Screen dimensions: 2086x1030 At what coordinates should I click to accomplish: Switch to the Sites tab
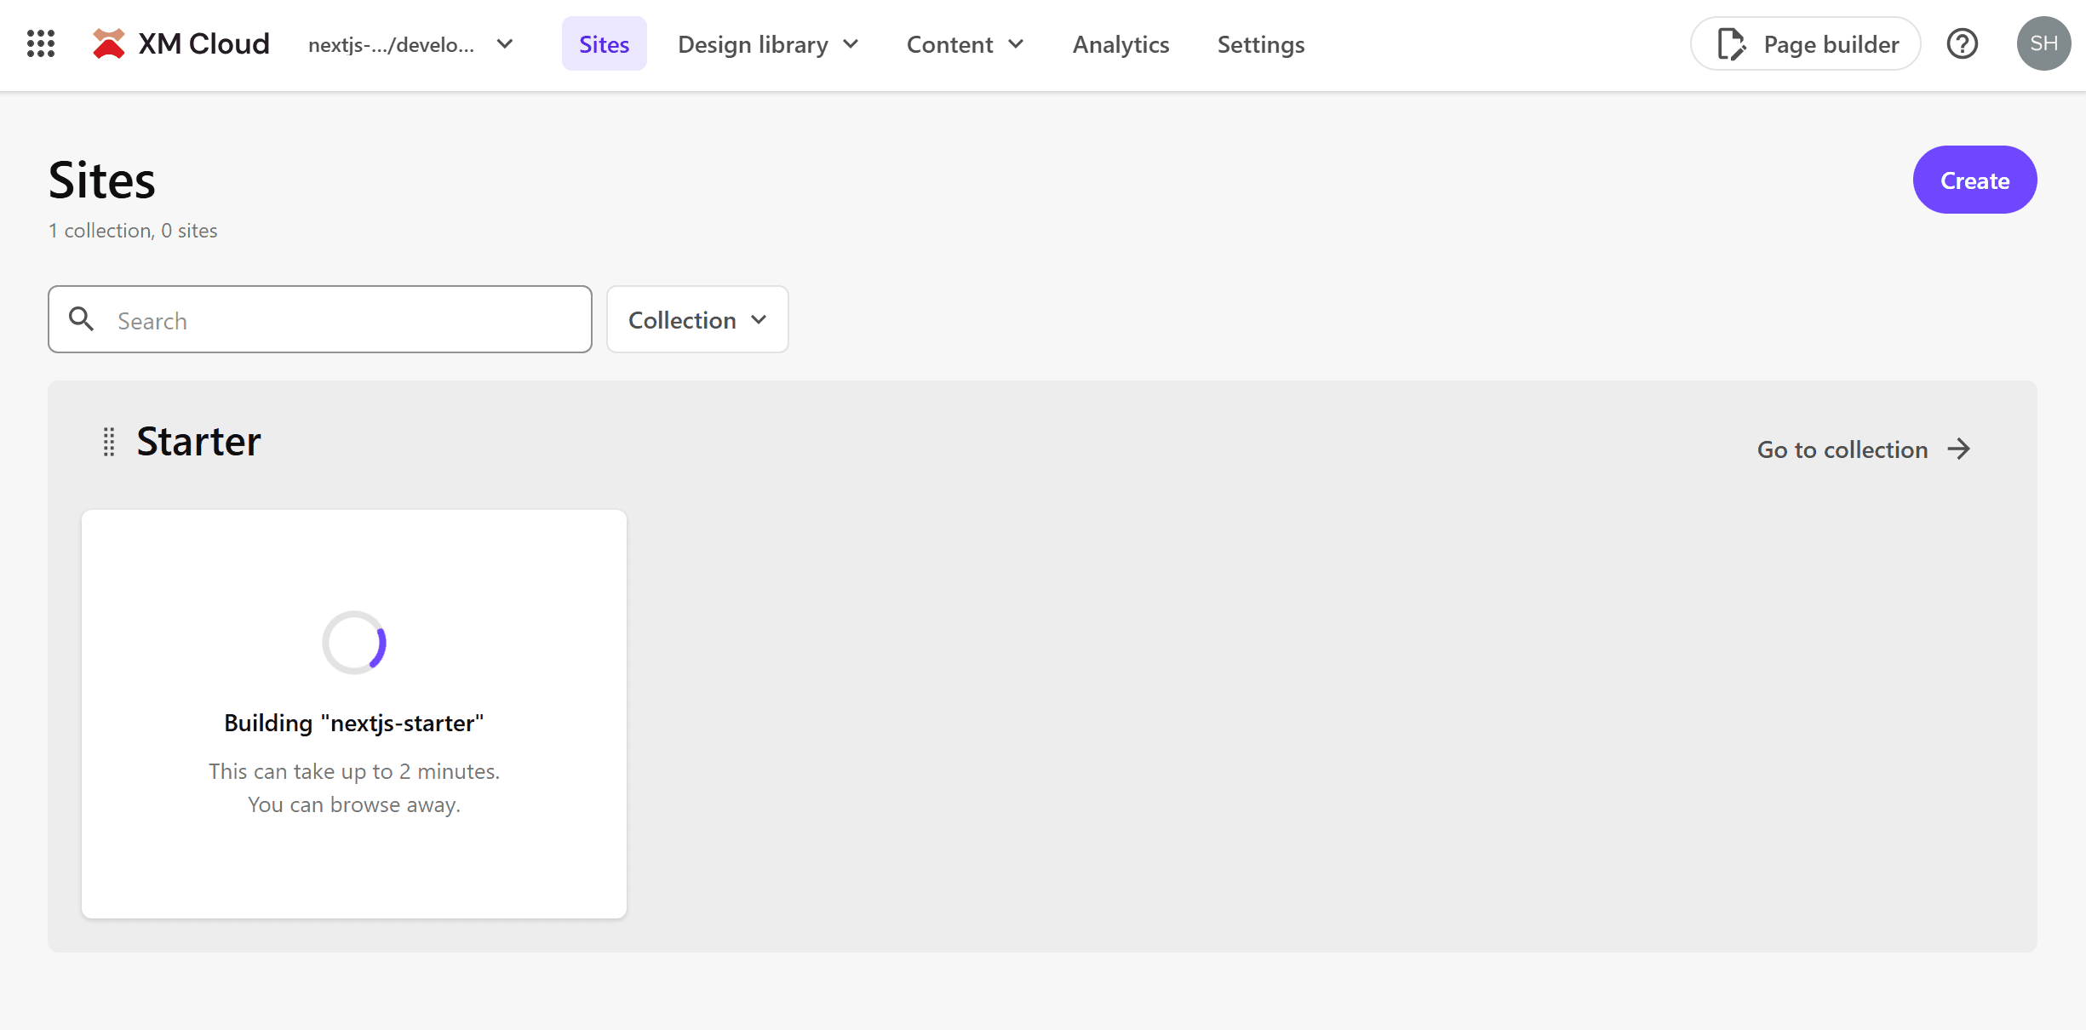(604, 44)
